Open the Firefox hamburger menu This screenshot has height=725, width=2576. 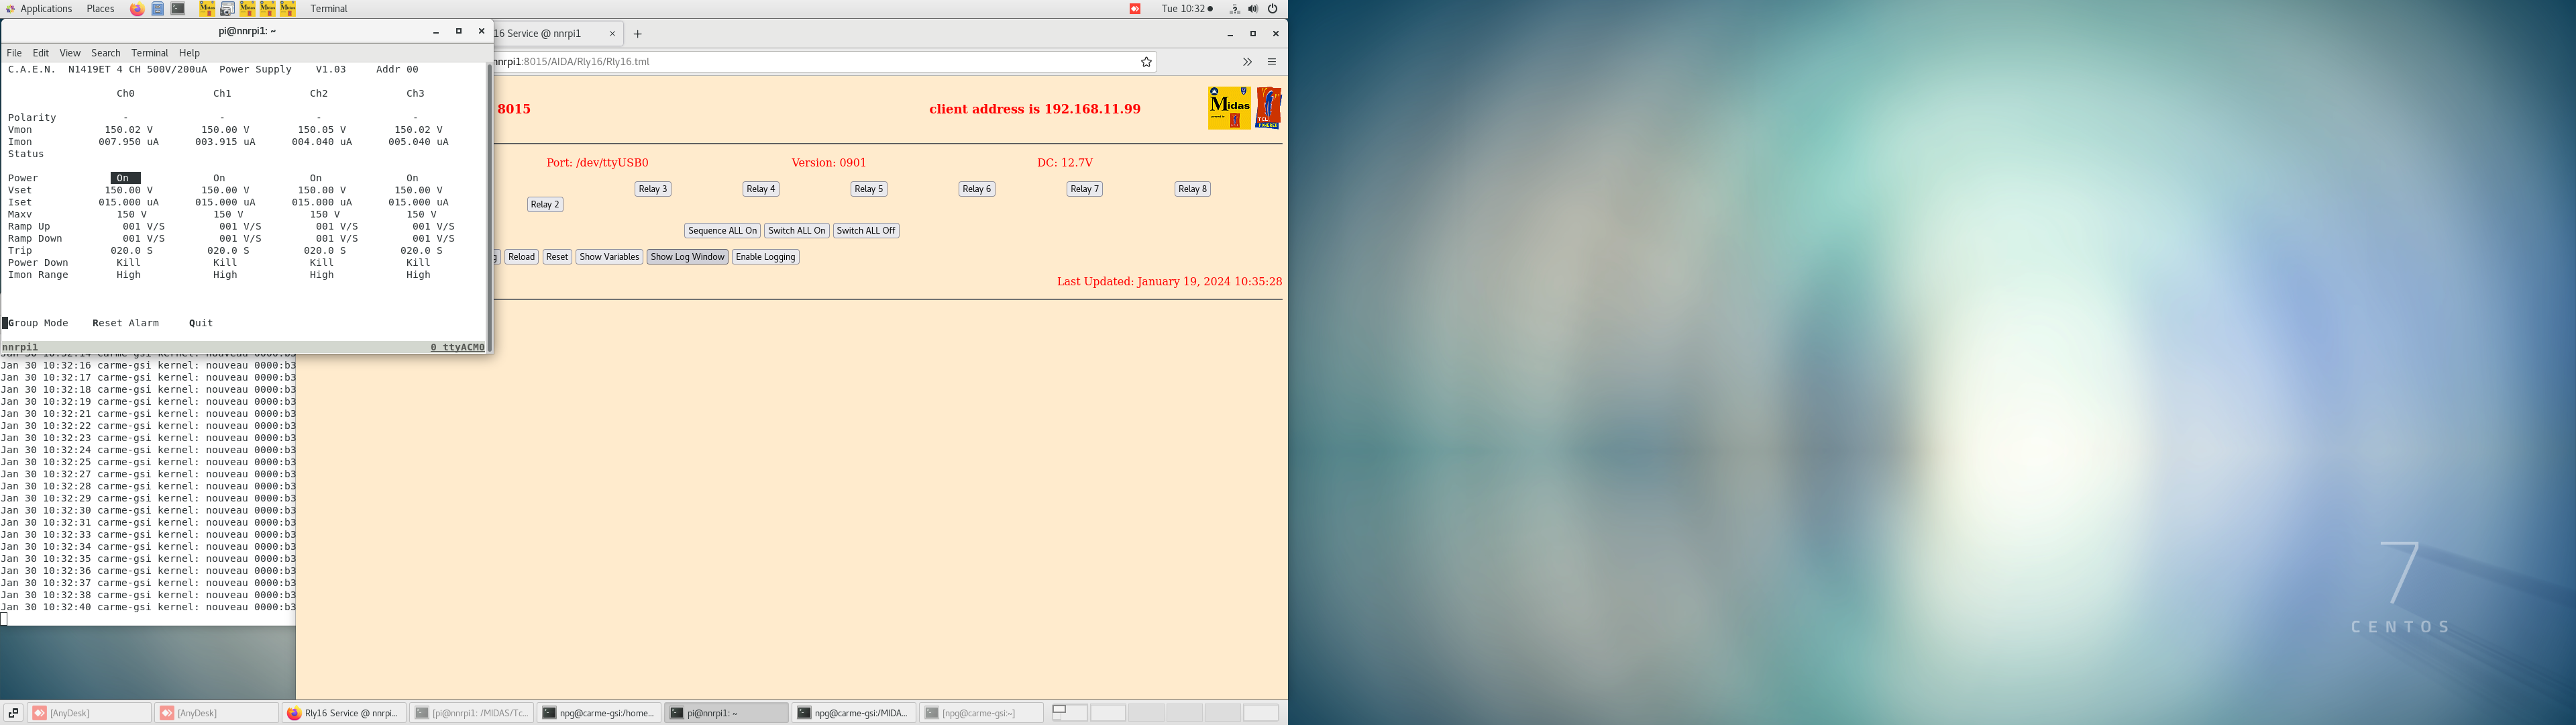(x=1272, y=61)
